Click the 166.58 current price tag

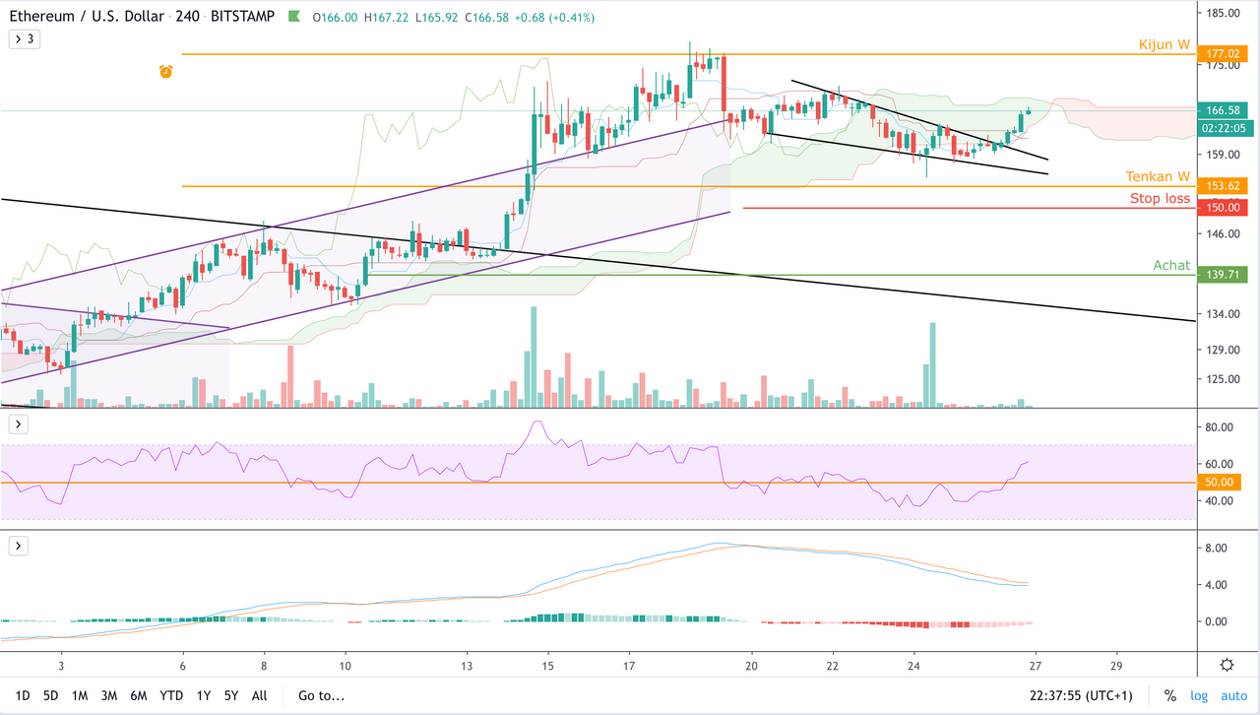(x=1221, y=110)
